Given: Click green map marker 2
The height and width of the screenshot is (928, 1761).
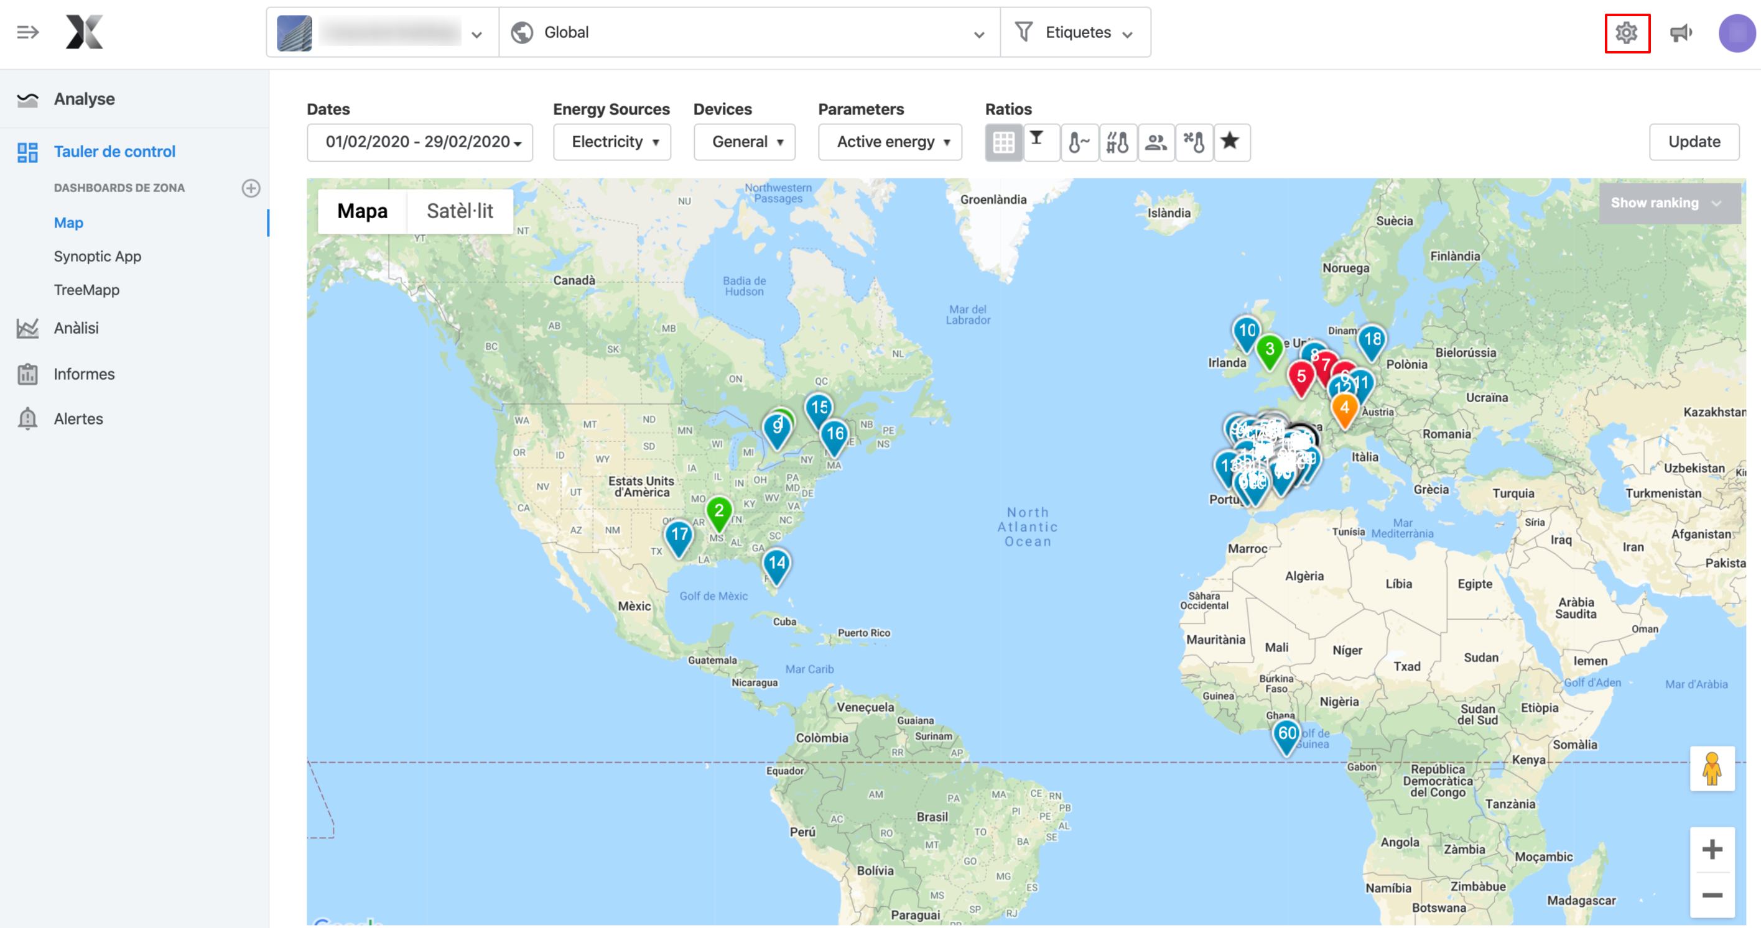Looking at the screenshot, I should coord(718,513).
